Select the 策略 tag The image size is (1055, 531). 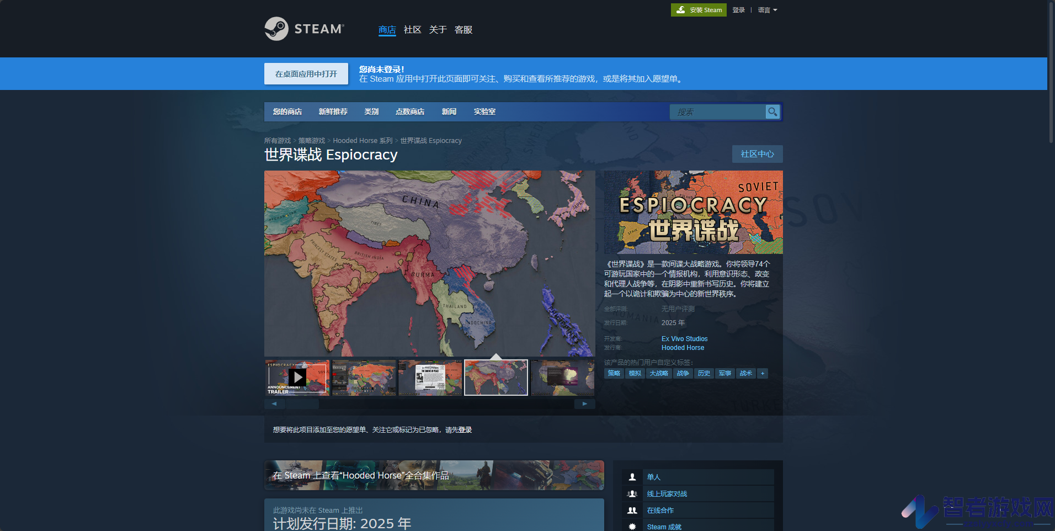pos(614,374)
